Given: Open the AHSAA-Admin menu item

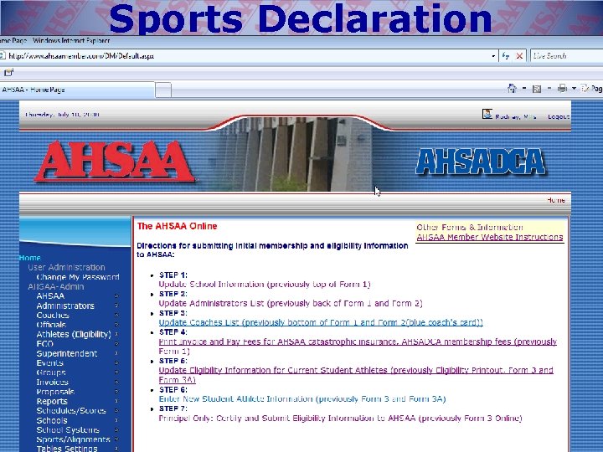Looking at the screenshot, I should (56, 286).
